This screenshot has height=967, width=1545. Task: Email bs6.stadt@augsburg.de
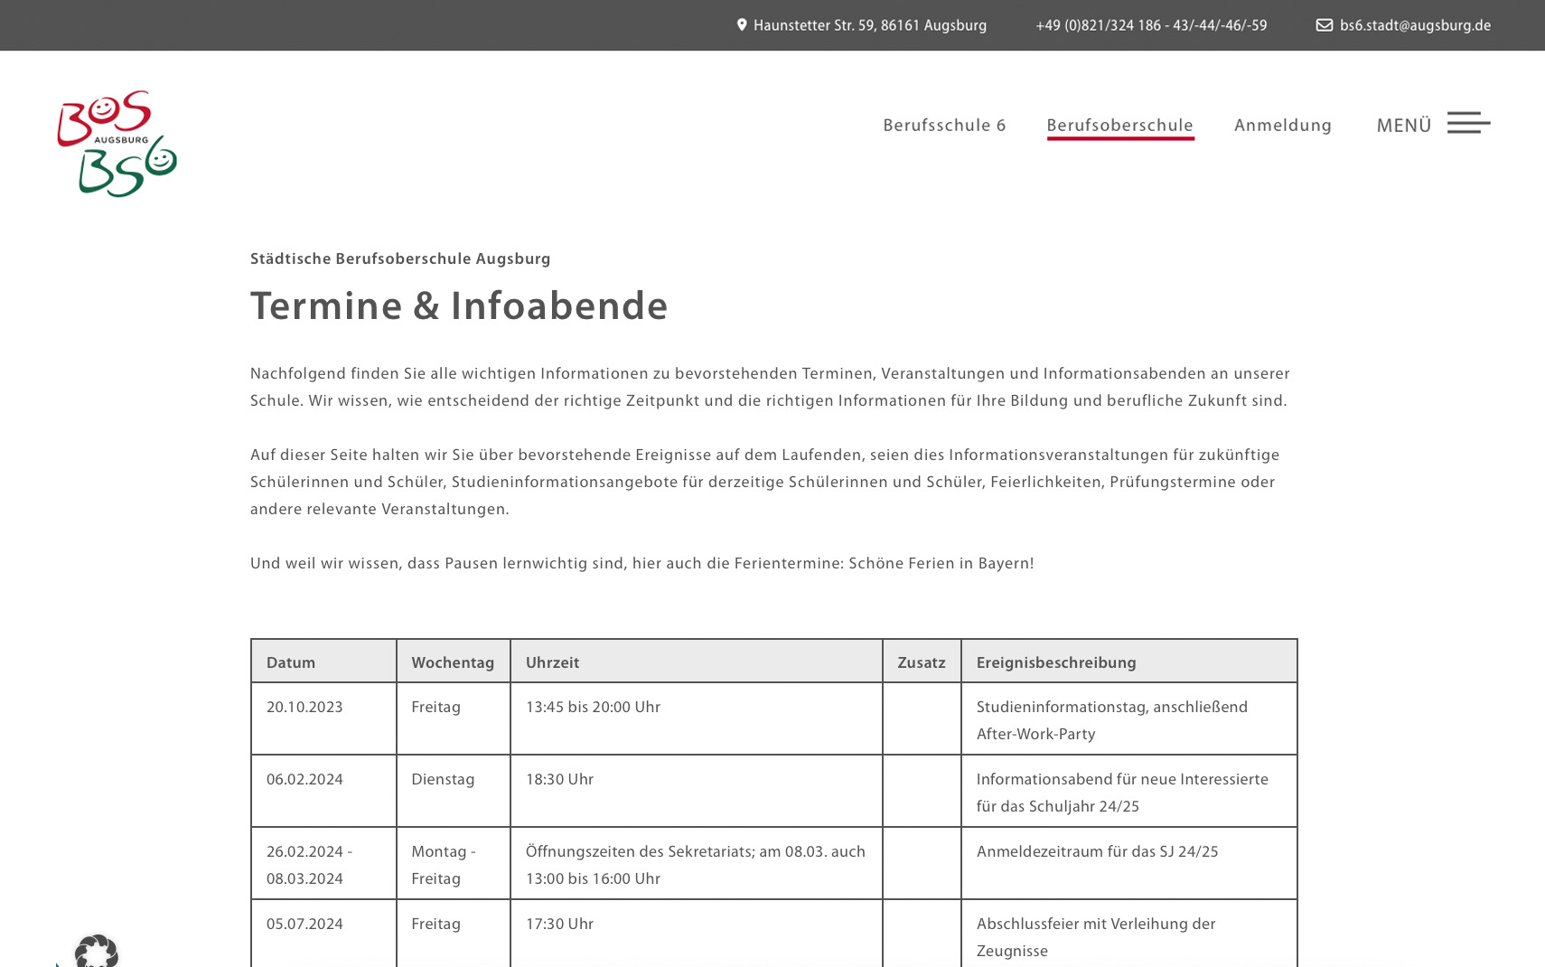[1415, 25]
